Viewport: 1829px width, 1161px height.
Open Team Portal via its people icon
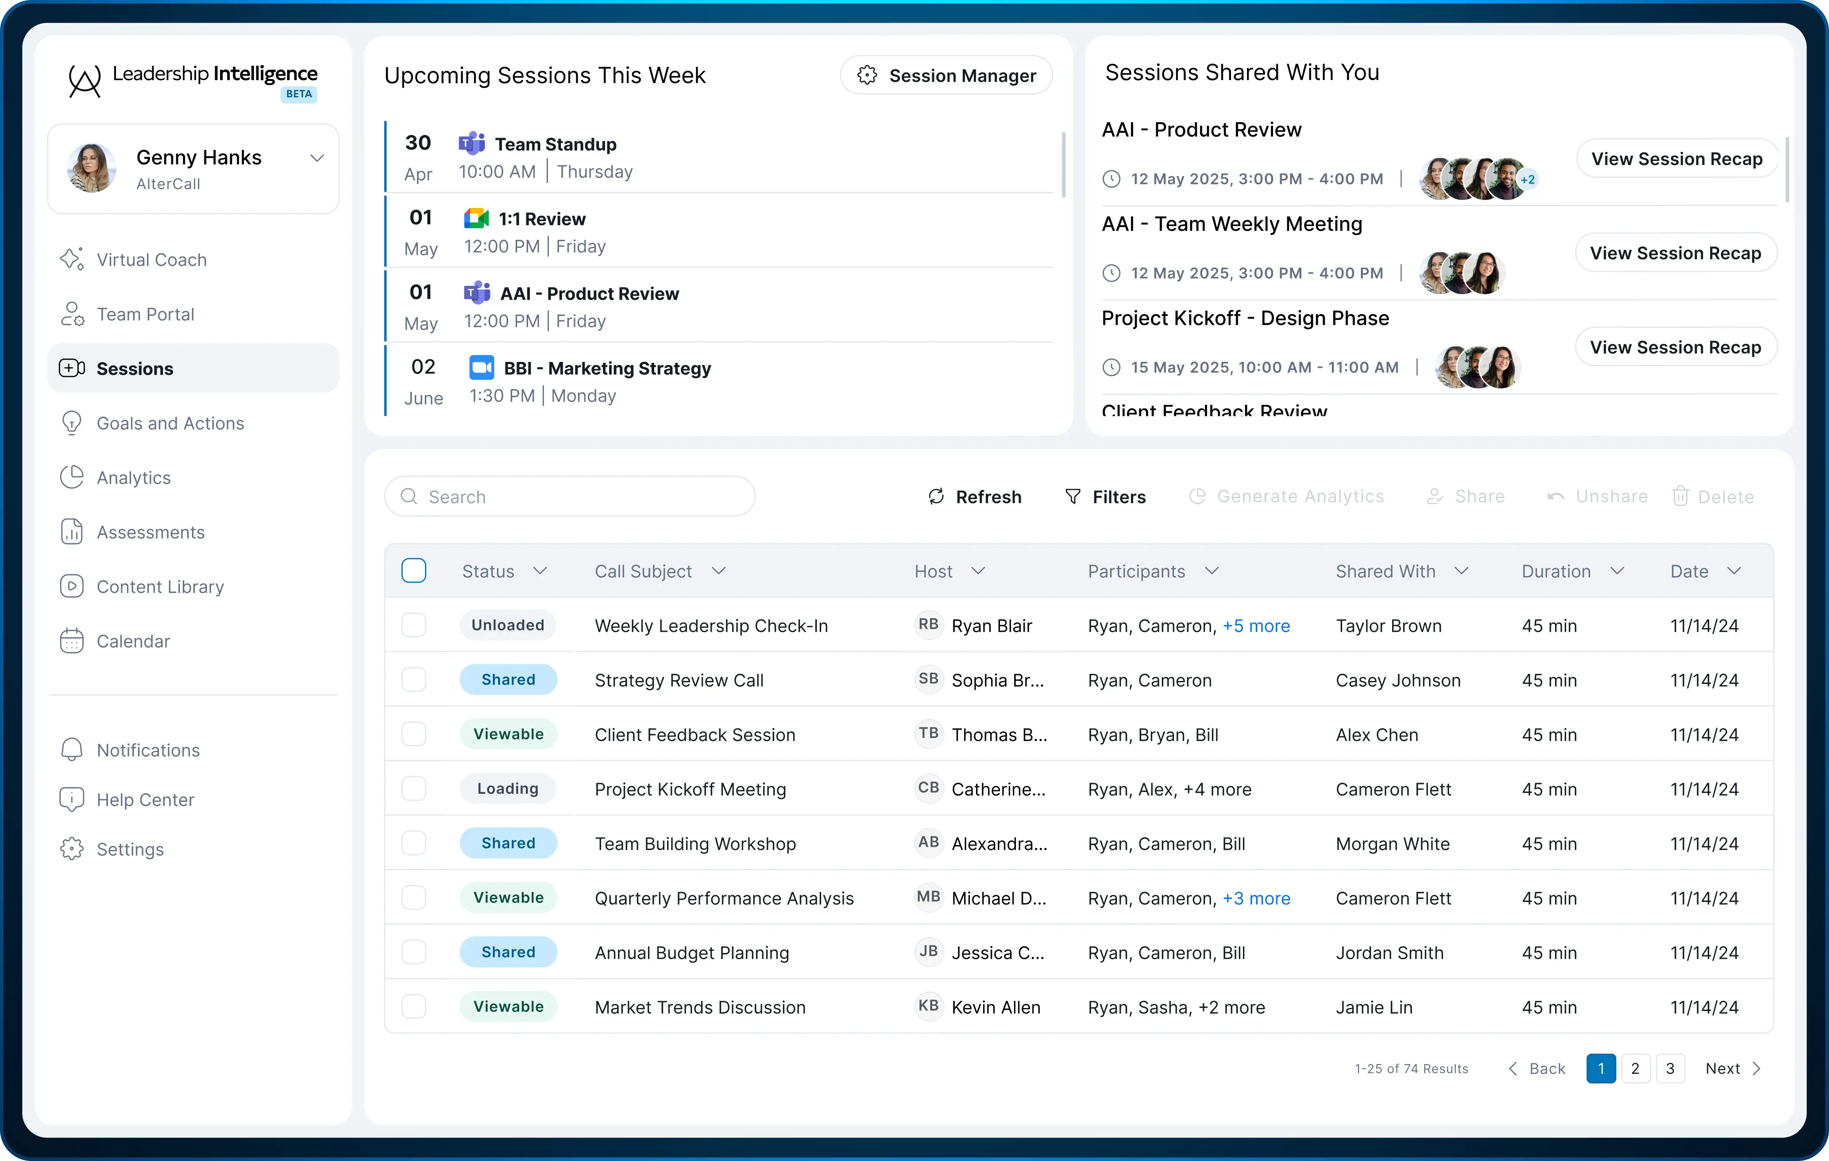(71, 314)
